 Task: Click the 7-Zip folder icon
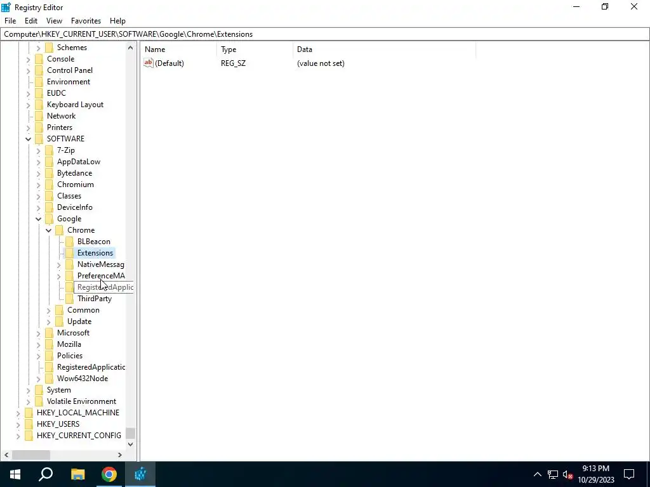pyautogui.click(x=49, y=150)
